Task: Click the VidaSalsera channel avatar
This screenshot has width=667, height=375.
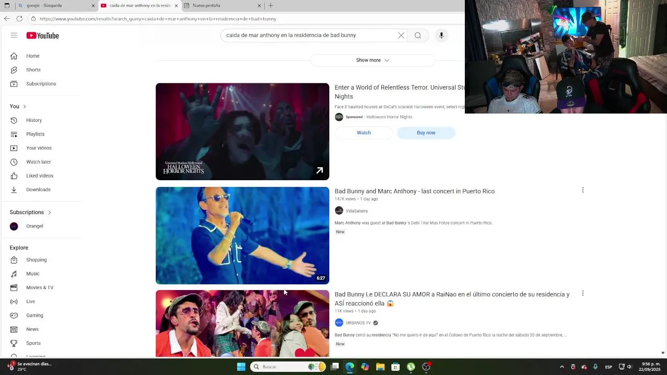Action: click(x=339, y=210)
